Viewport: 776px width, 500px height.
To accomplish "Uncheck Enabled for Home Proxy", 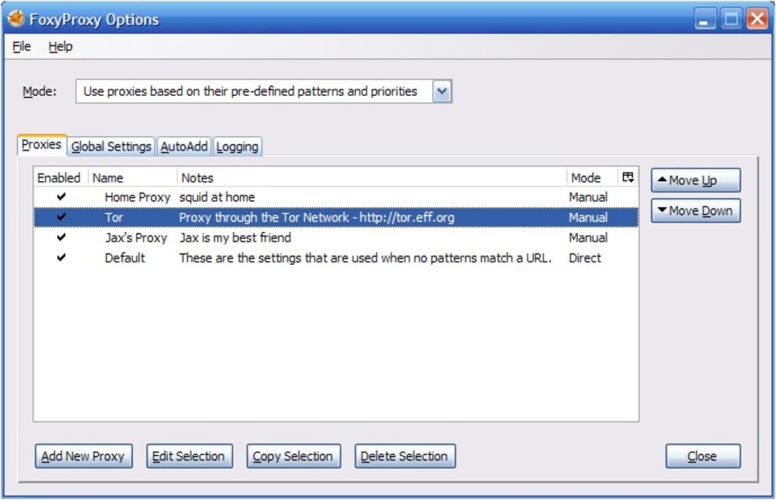I will pos(61,196).
